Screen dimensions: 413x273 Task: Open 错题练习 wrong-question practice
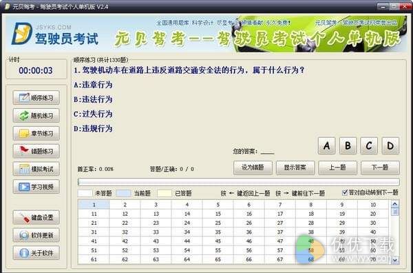click(36, 151)
